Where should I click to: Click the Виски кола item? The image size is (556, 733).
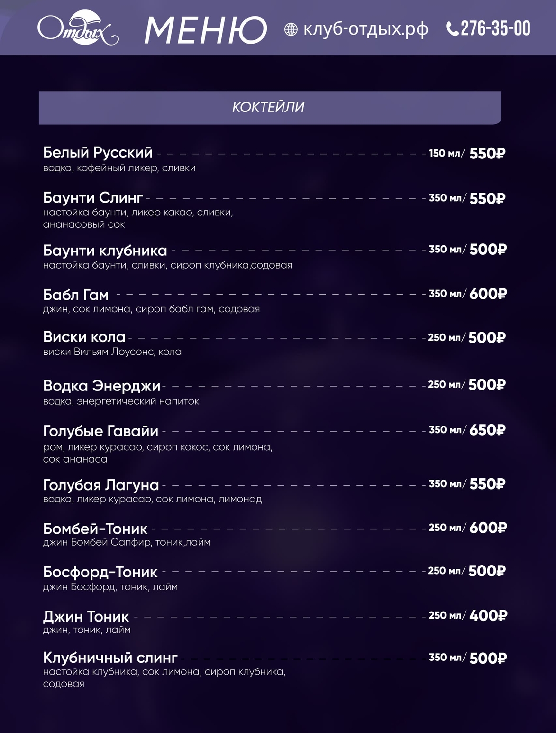click(84, 337)
